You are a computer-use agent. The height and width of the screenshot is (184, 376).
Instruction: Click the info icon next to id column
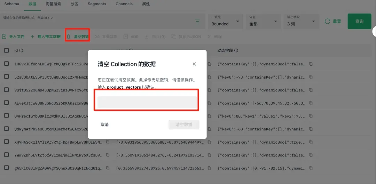tap(21, 50)
